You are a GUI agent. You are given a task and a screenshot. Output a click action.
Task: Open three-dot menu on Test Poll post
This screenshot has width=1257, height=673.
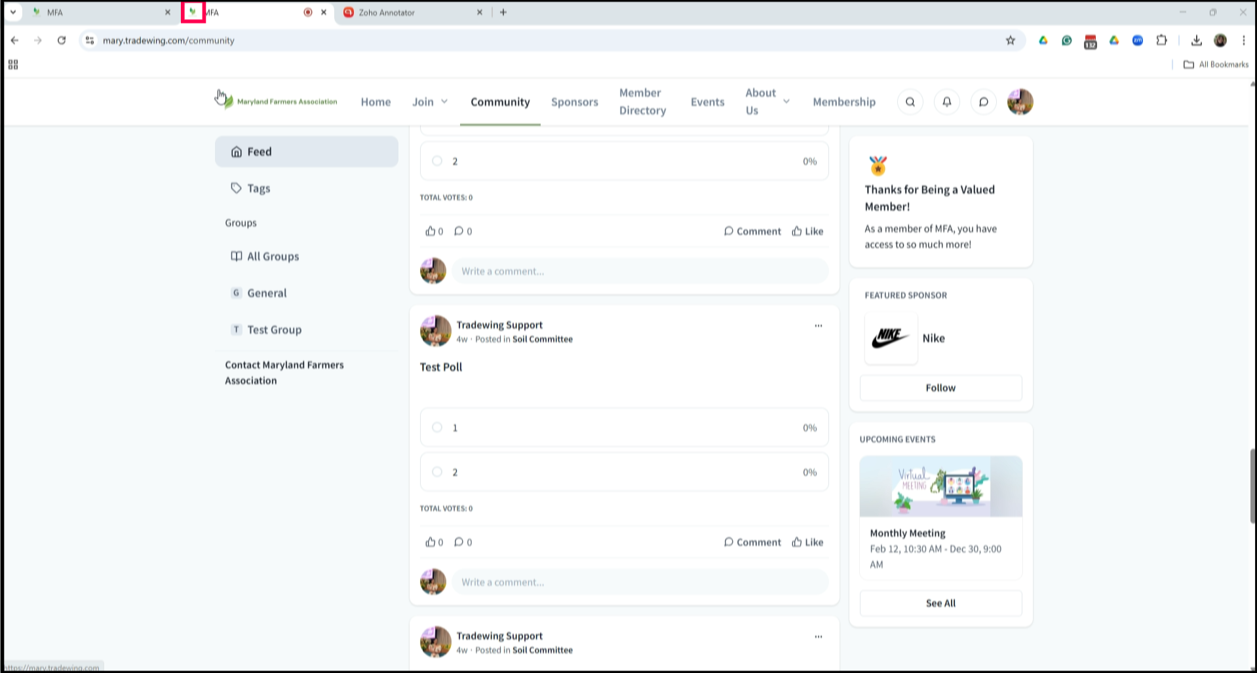(818, 325)
